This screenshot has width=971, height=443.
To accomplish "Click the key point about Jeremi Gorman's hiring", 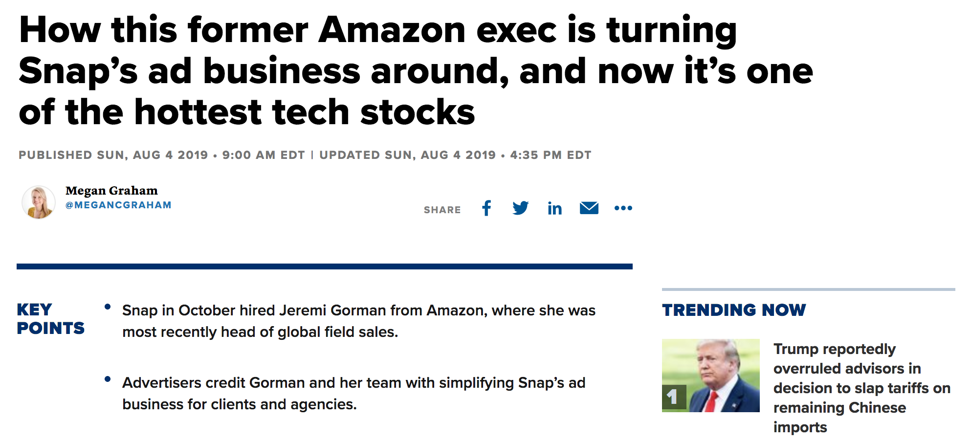I will point(358,321).
